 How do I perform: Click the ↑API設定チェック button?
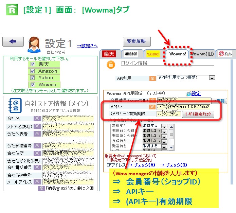click(198, 114)
